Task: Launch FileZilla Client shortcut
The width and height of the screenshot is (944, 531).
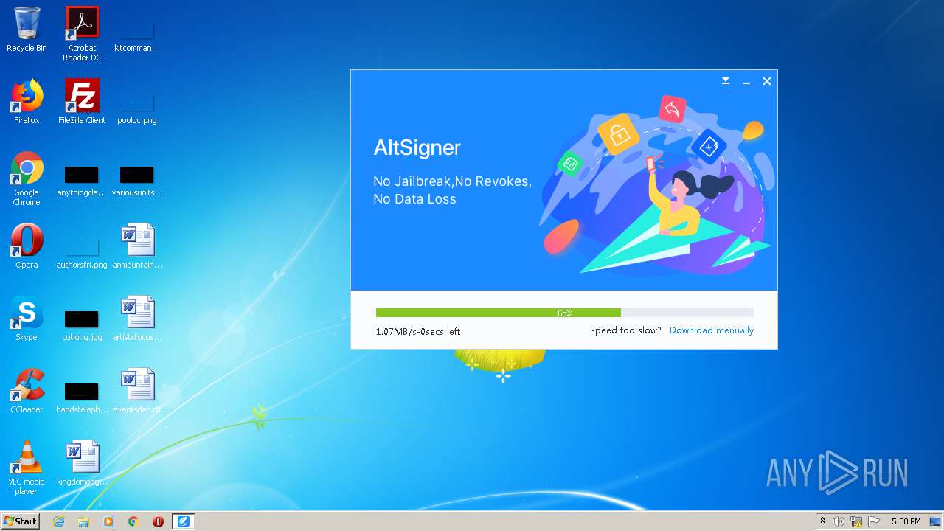Action: tap(82, 102)
